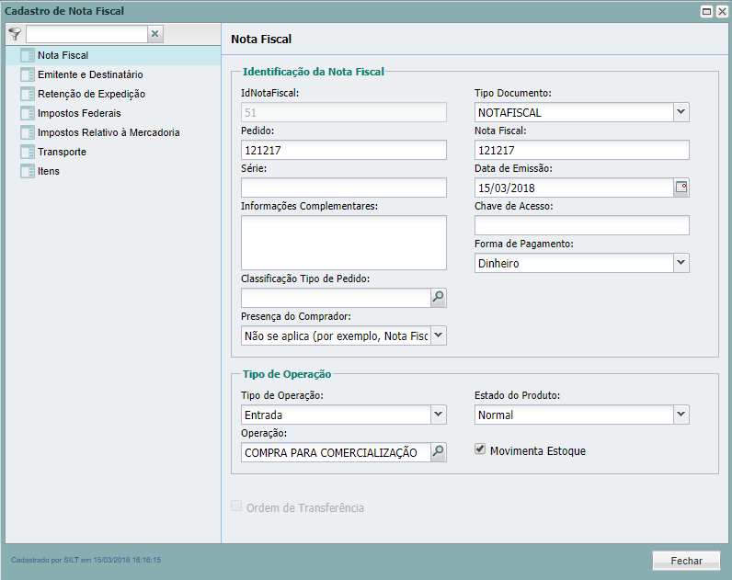732x580 pixels.
Task: Click the filter funnel icon in sidebar
Action: [15, 33]
